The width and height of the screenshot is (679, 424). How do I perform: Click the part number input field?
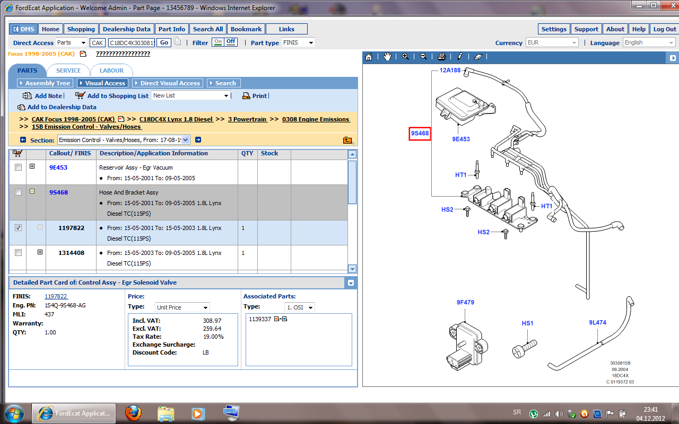click(131, 43)
